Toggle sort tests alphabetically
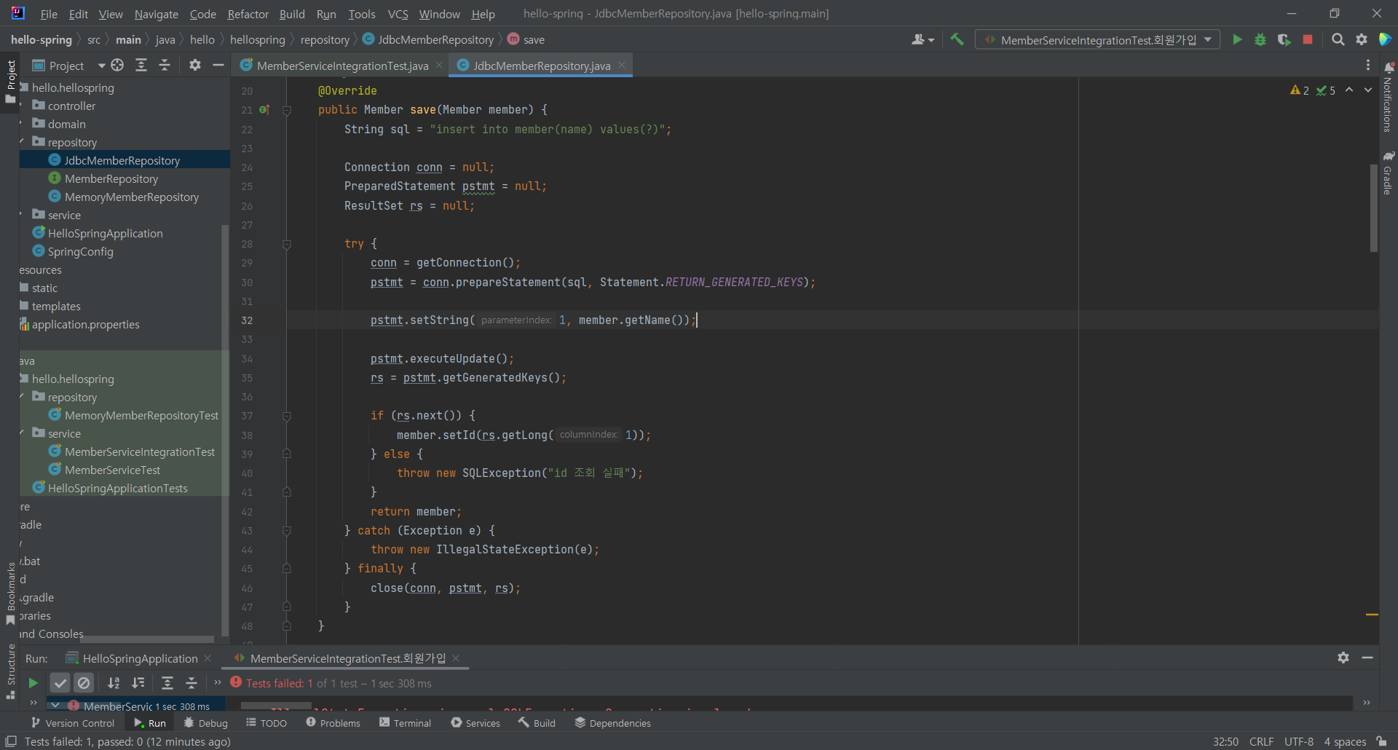Screen dimensions: 1398x750 pyautogui.click(x=114, y=683)
